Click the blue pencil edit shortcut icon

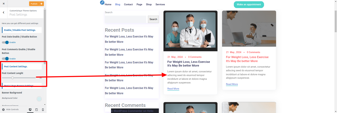(x=102, y=2)
